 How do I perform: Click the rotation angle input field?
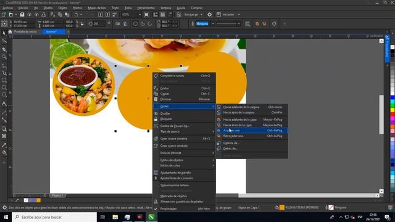[99, 23]
